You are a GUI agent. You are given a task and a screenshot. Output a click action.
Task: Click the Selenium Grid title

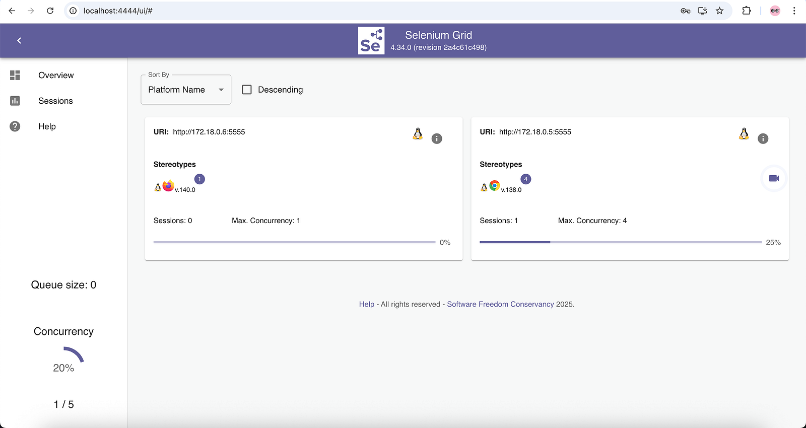coord(439,35)
